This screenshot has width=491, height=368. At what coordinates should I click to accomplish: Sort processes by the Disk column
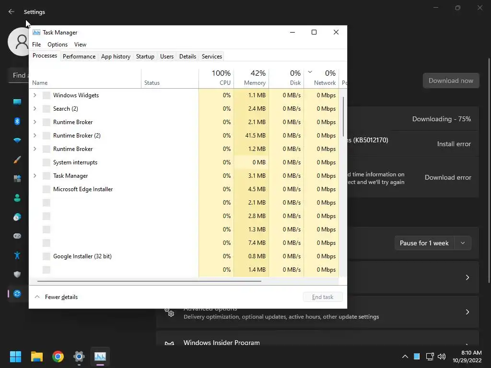pyautogui.click(x=287, y=78)
